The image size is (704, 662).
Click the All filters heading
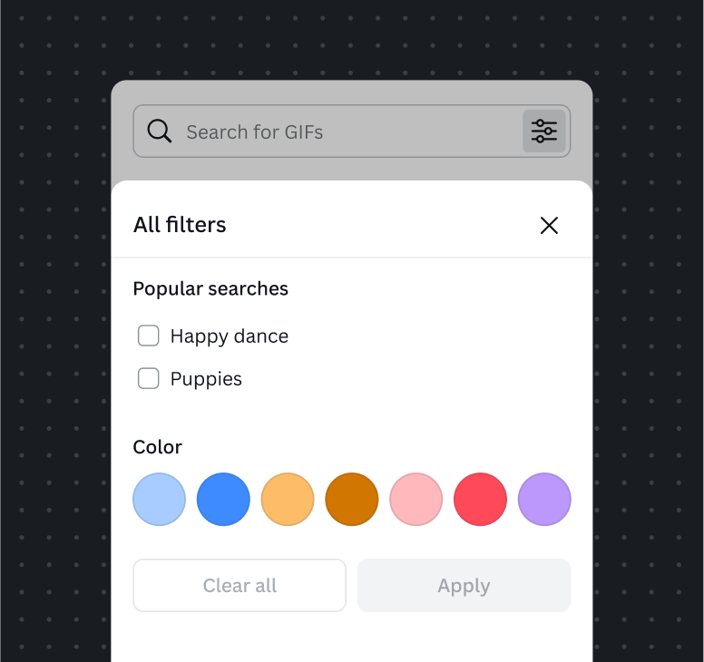[180, 224]
